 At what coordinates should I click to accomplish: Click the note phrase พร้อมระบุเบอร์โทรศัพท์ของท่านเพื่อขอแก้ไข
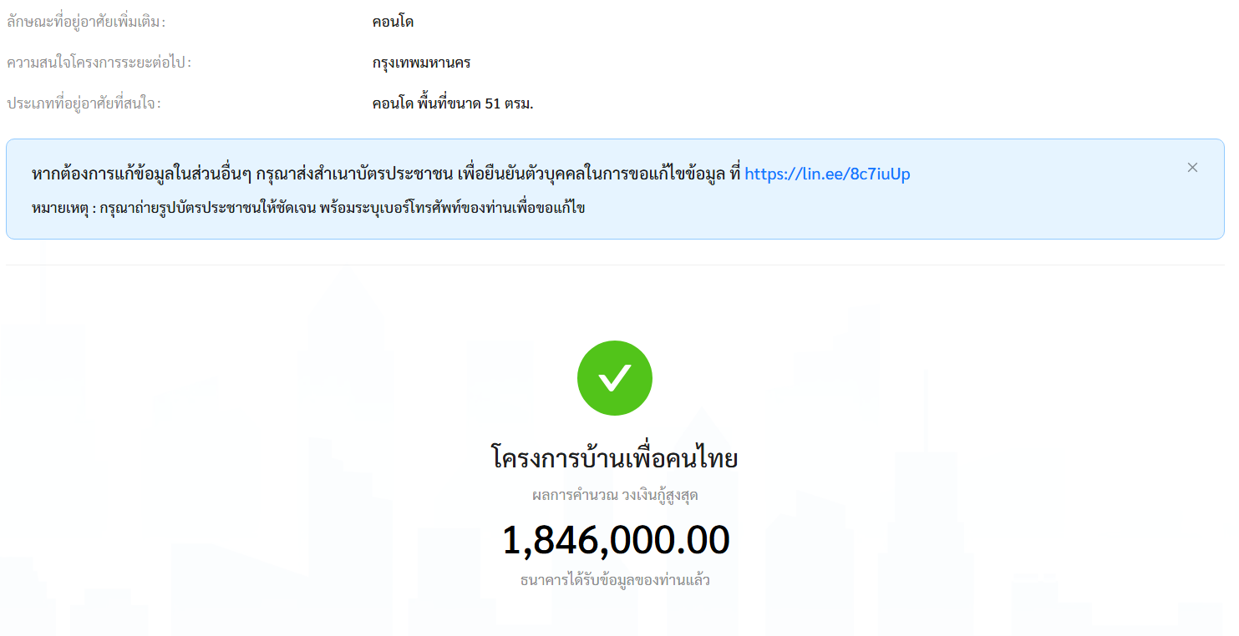tap(452, 208)
